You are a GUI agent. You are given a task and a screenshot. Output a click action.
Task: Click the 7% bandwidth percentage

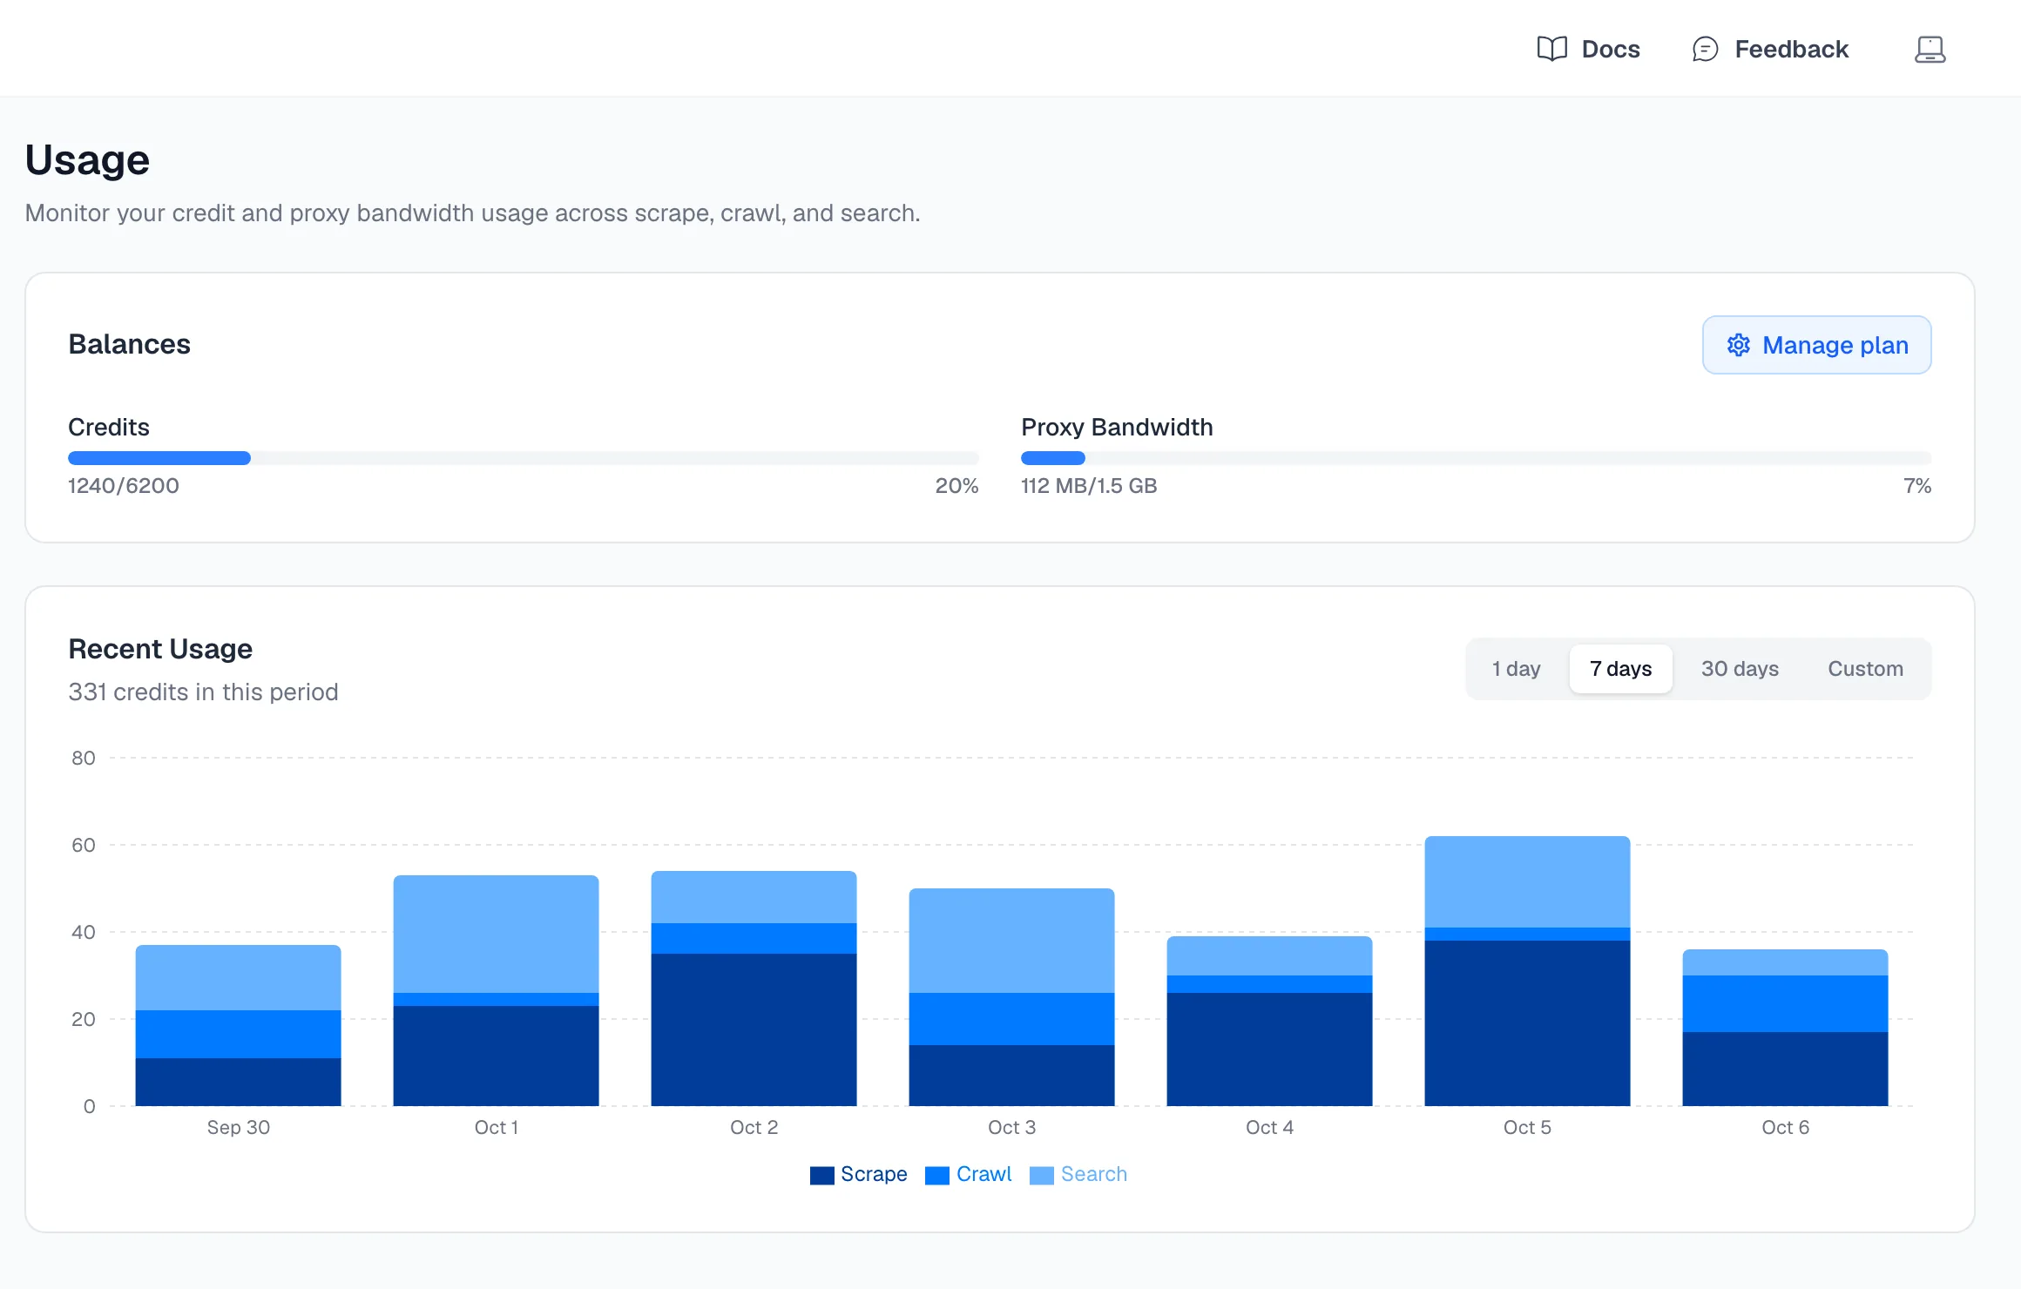[1917, 486]
